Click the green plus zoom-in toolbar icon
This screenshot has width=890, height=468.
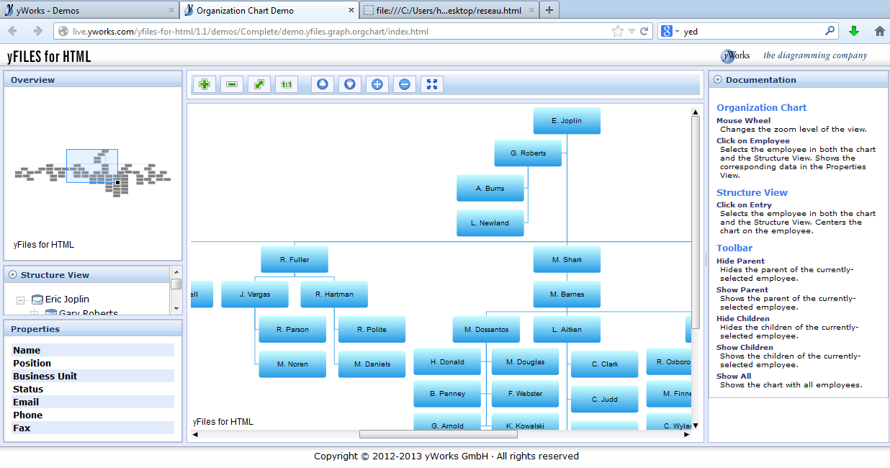point(204,84)
